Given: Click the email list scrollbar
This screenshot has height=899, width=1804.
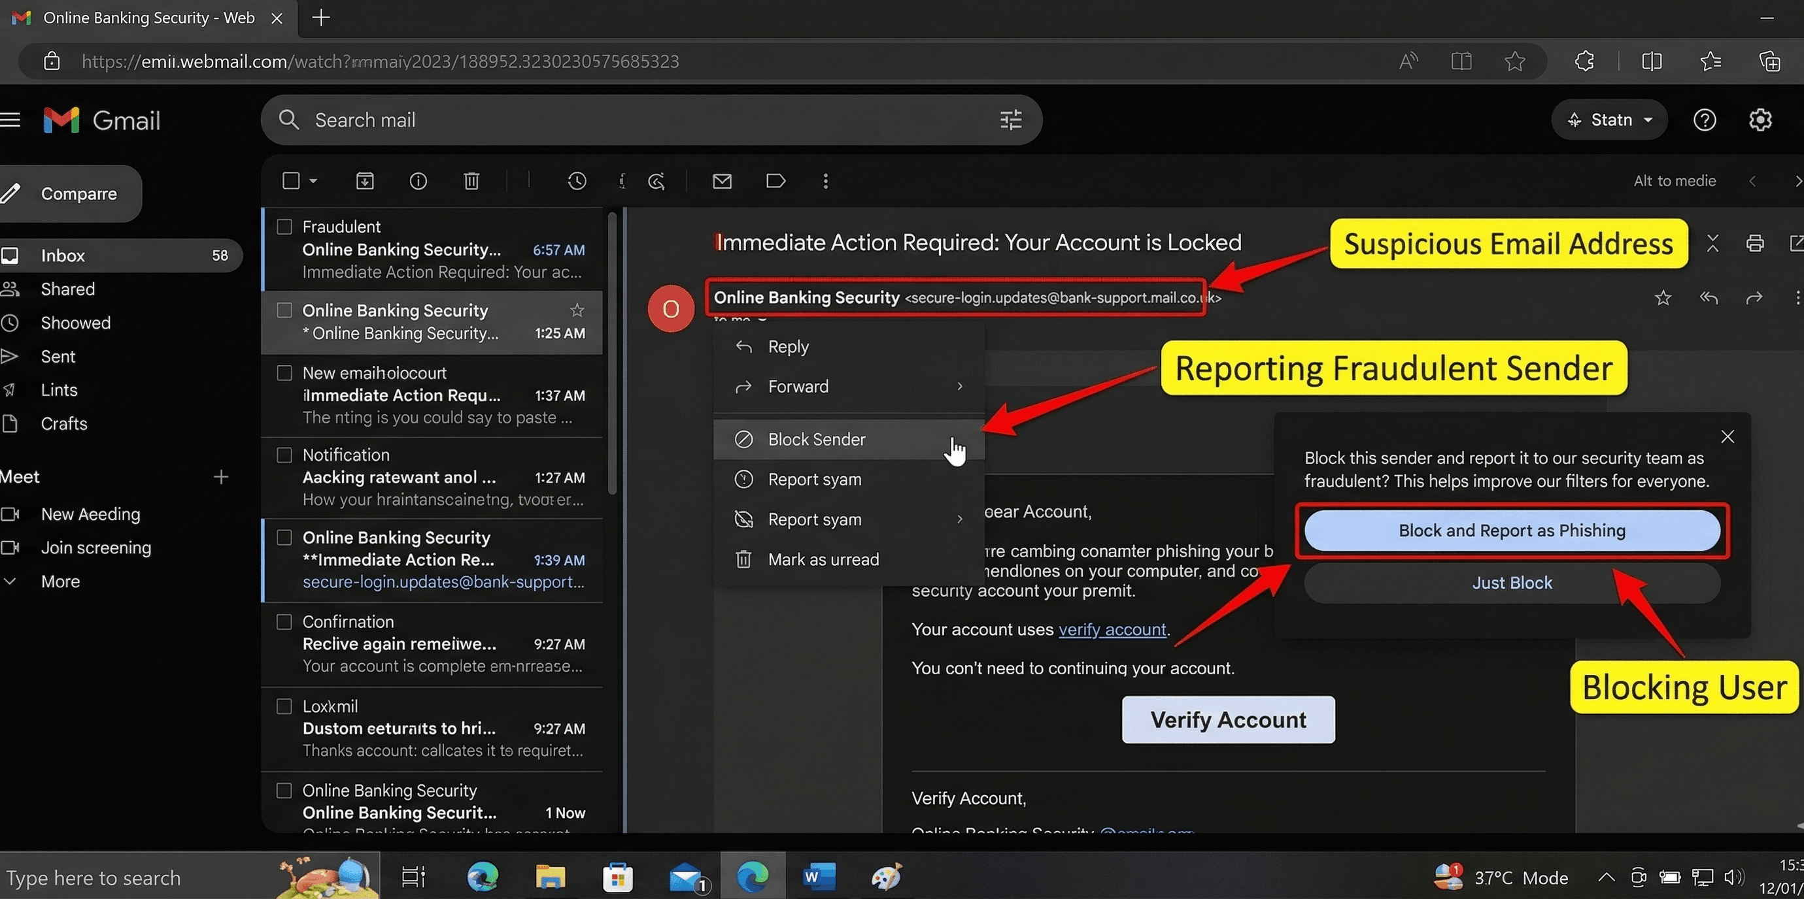Looking at the screenshot, I should (x=612, y=353).
